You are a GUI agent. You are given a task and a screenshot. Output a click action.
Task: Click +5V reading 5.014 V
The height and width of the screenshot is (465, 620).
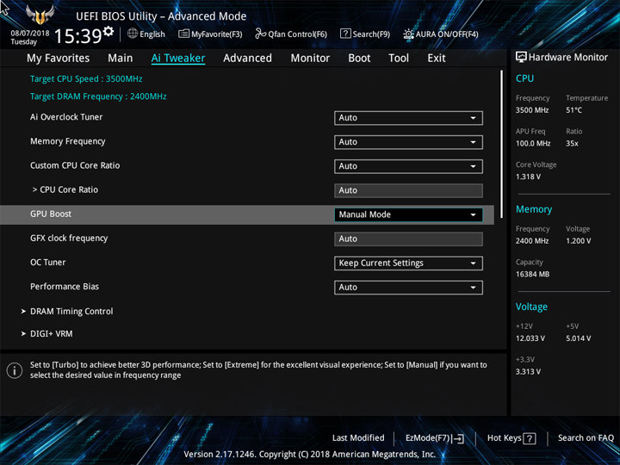[x=579, y=338]
